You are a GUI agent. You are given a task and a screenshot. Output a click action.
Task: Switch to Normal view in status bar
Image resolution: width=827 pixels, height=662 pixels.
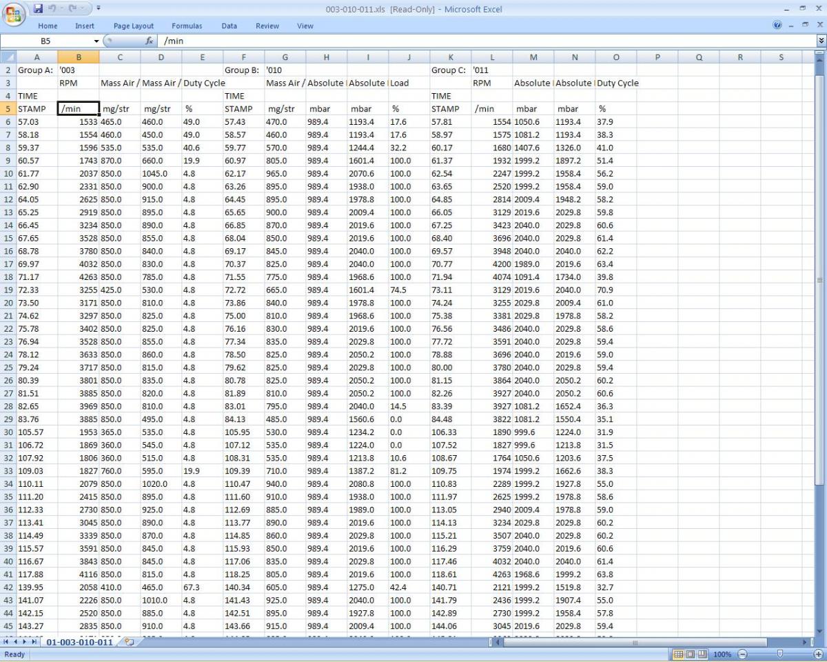[x=677, y=654]
